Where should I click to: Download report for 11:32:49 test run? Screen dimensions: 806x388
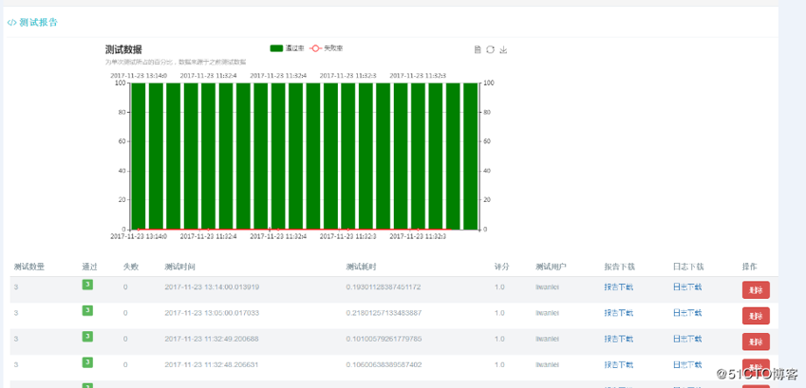coord(619,338)
